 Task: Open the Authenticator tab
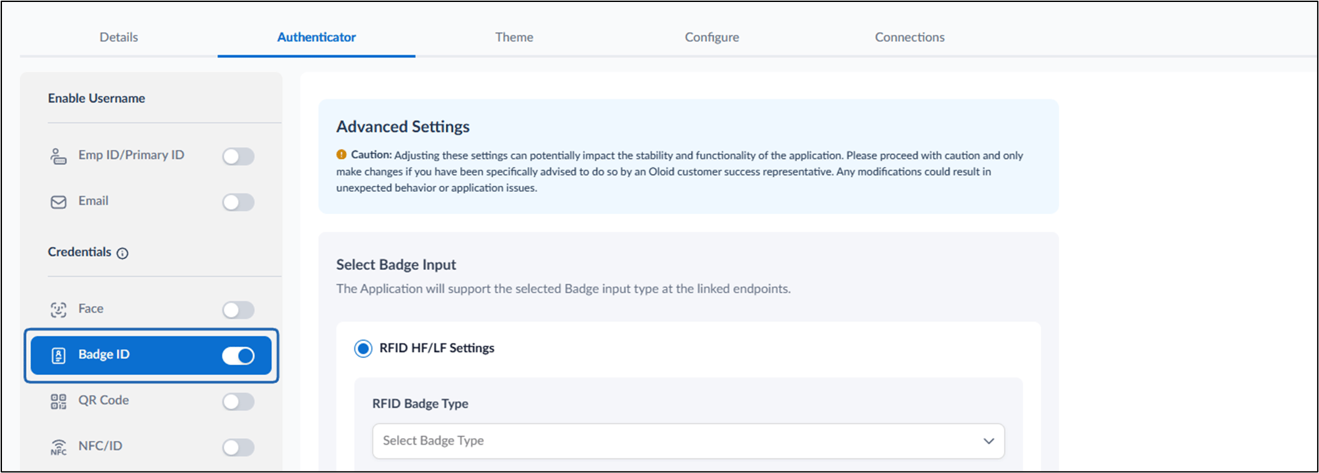click(316, 37)
